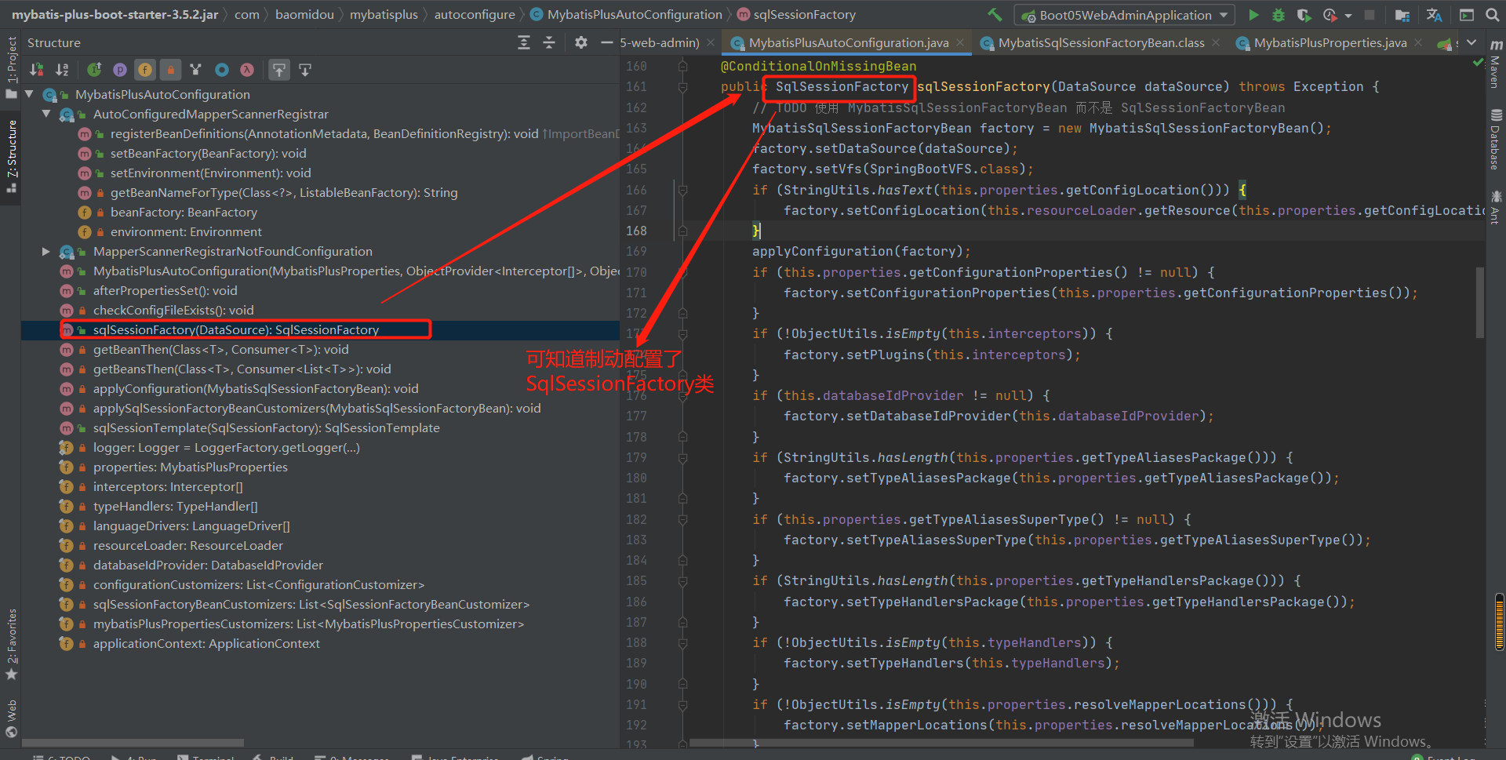Image resolution: width=1506 pixels, height=760 pixels.
Task: Open the 1: Project tool window tab
Action: 11,67
